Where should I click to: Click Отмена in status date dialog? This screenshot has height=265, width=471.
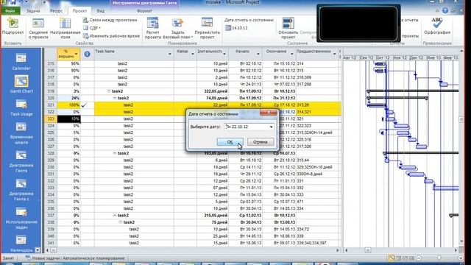click(260, 142)
